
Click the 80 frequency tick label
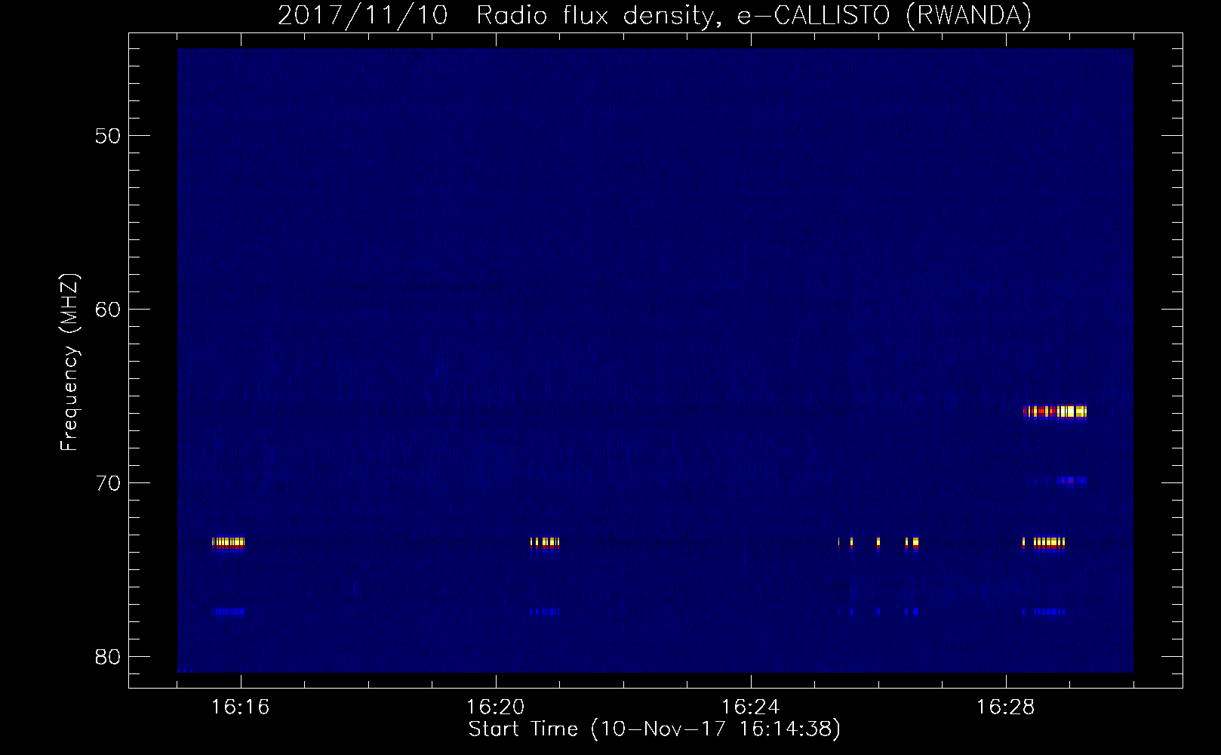[107, 657]
